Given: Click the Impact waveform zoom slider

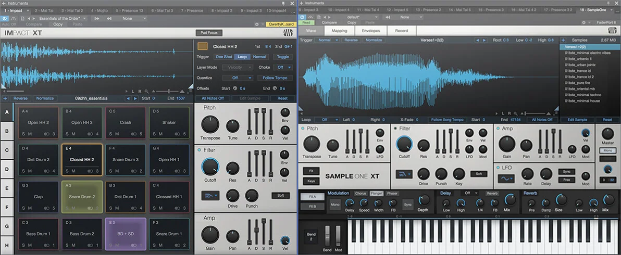Looking at the screenshot, I should (x=168, y=91).
